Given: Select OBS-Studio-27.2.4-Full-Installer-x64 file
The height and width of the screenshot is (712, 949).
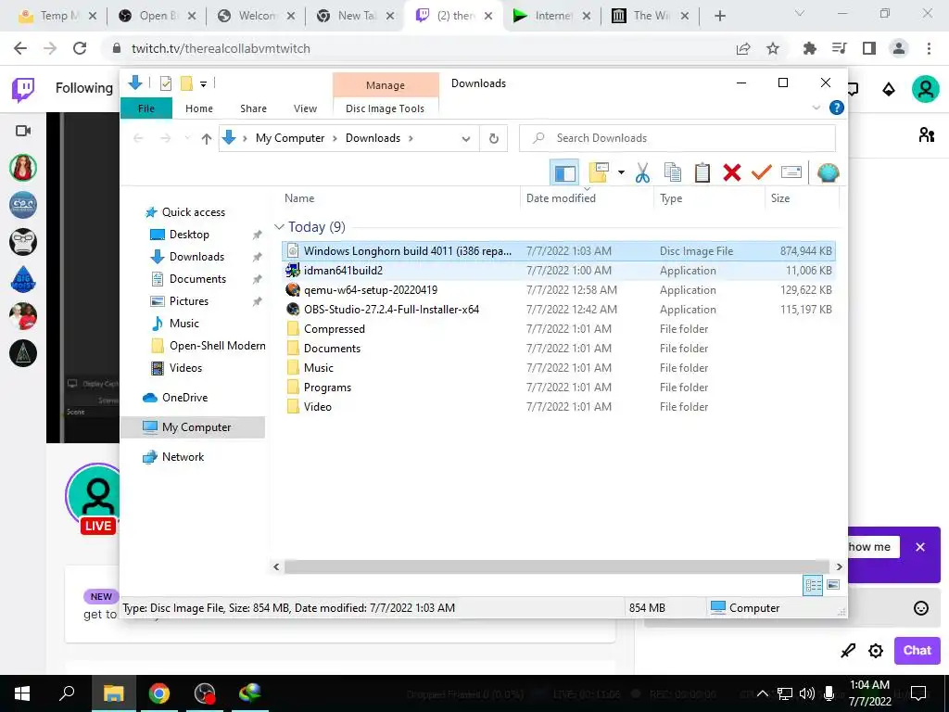Looking at the screenshot, I should tap(559, 309).
